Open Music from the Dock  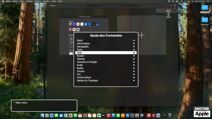pos(109,115)
